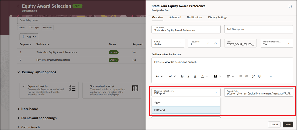Viewport: 297px width, 130px height.
Task: Filter tasks by Task Type chip
Action: pyautogui.click(x=34, y=27)
